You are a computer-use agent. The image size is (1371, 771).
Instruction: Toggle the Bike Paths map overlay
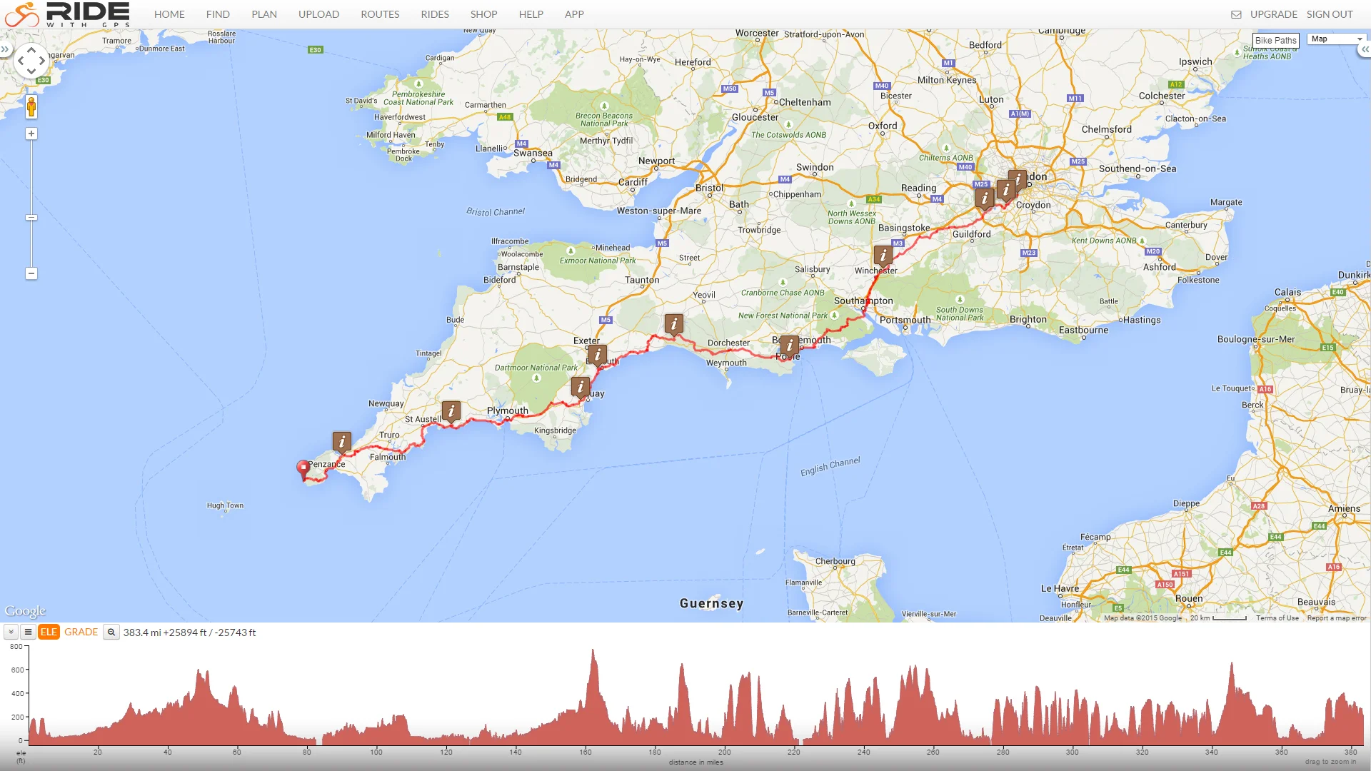click(1275, 41)
